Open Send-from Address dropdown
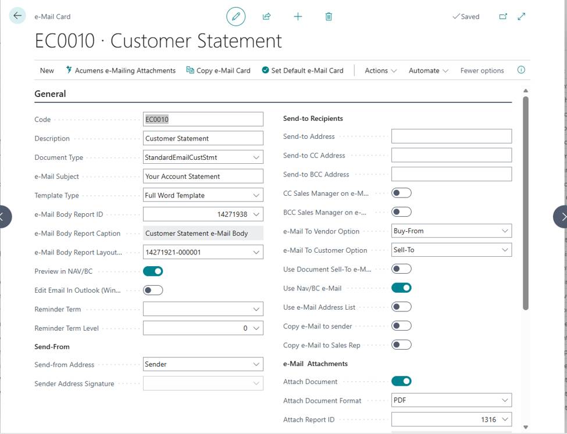Image resolution: width=567 pixels, height=434 pixels. tap(256, 364)
